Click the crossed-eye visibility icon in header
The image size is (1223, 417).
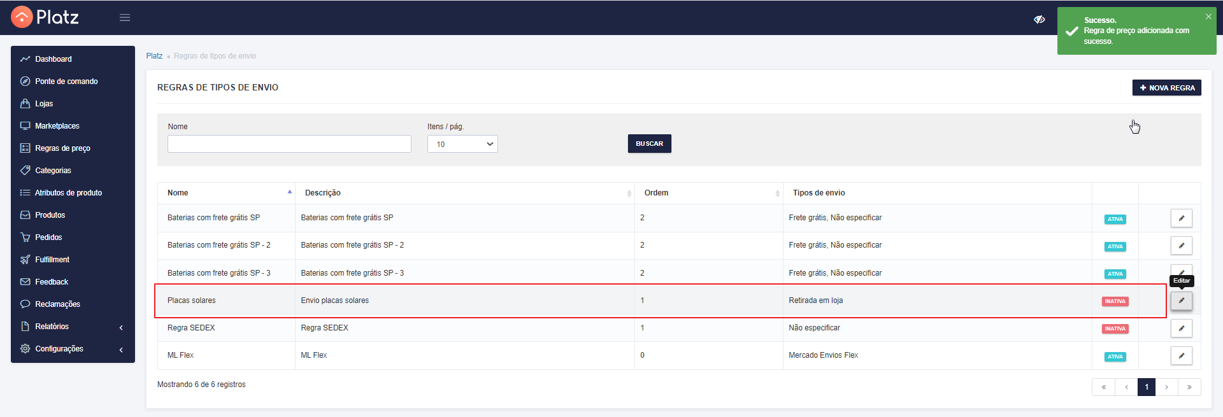[x=1040, y=19]
